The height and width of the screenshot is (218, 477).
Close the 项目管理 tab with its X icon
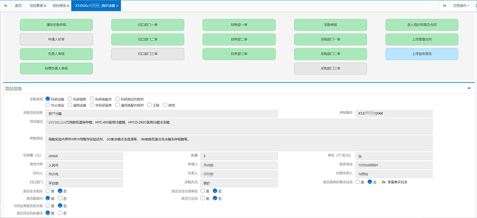point(45,6)
